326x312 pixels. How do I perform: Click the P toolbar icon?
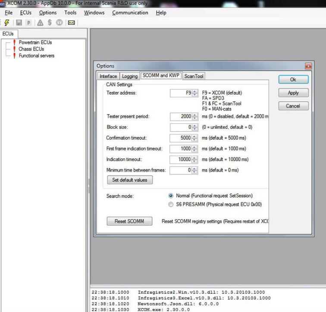tap(29, 22)
